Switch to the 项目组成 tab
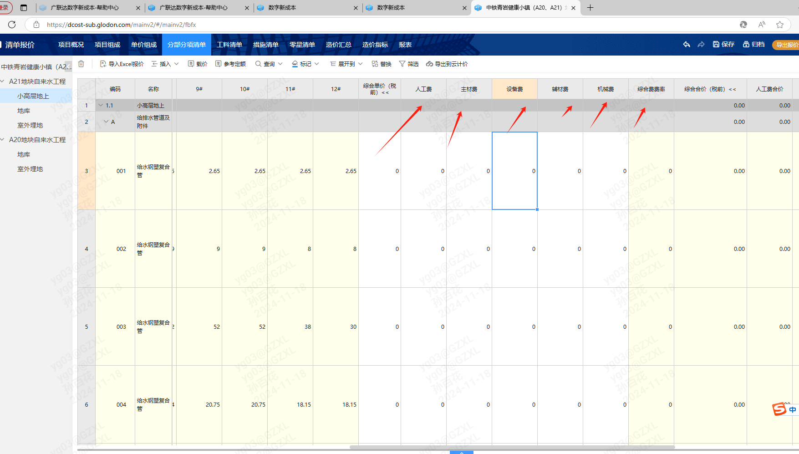The image size is (799, 454). (x=107, y=45)
